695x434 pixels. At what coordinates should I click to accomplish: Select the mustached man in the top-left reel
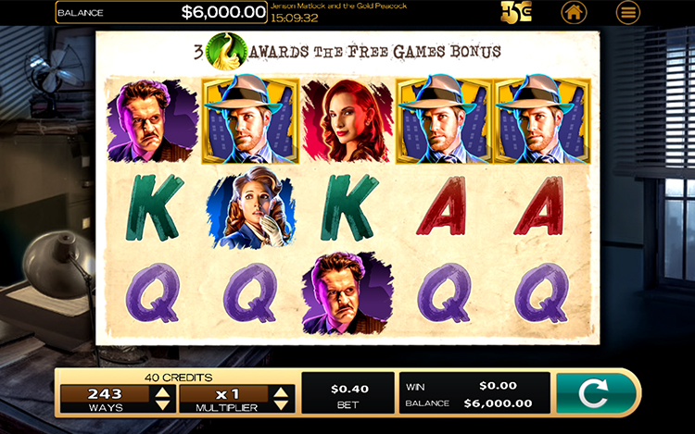pos(153,120)
